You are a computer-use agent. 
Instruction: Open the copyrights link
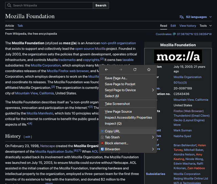click(91, 60)
